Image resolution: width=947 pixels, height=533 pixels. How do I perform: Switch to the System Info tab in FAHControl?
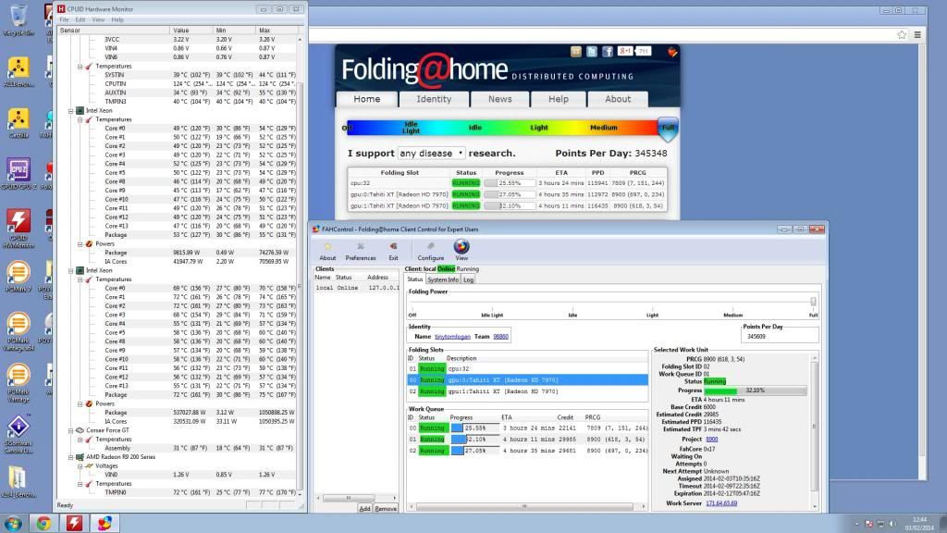(443, 279)
